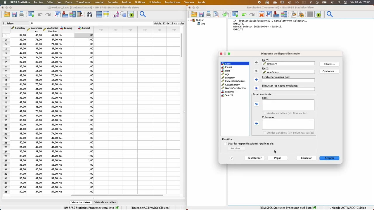Open data file icon in Data Editor toolbar
Image resolution: width=374 pixels, height=210 pixels.
pos(7,14)
